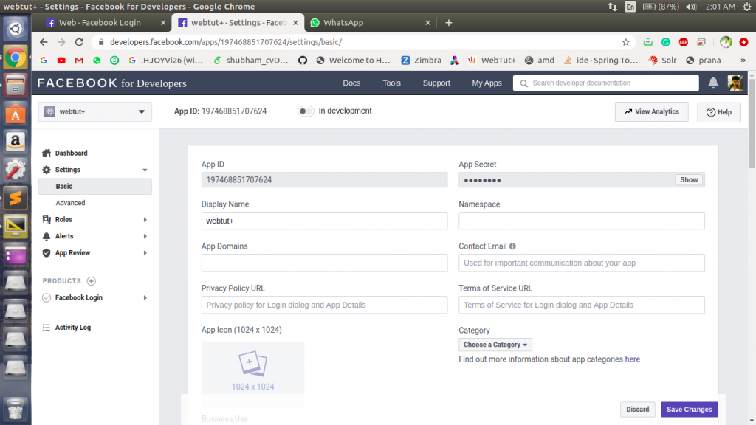
Task: Open the Support menu
Action: (x=436, y=83)
